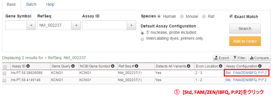Click the info icon beside Gene Query
This screenshot has height=97, width=273.
point(73,66)
